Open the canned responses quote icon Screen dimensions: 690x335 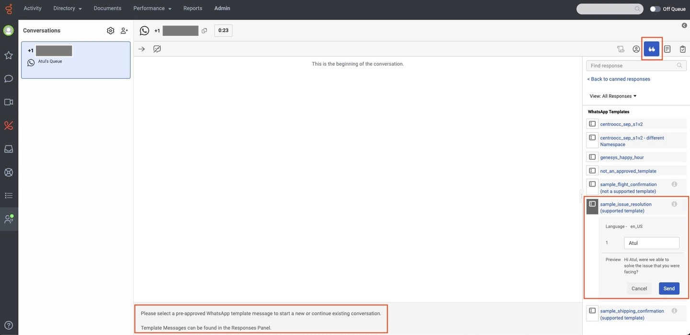pyautogui.click(x=651, y=49)
